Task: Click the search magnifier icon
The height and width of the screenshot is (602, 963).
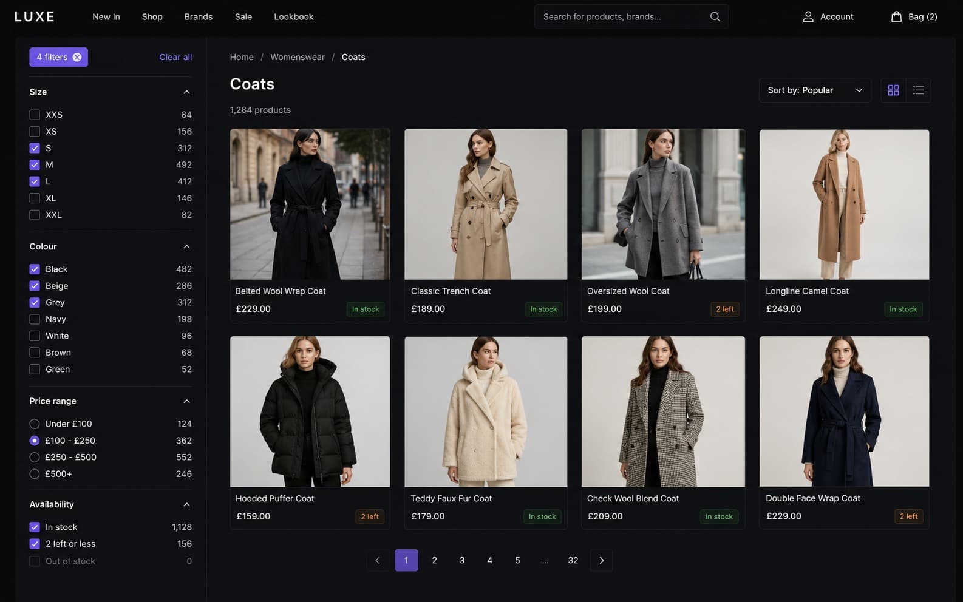Action: coord(715,17)
